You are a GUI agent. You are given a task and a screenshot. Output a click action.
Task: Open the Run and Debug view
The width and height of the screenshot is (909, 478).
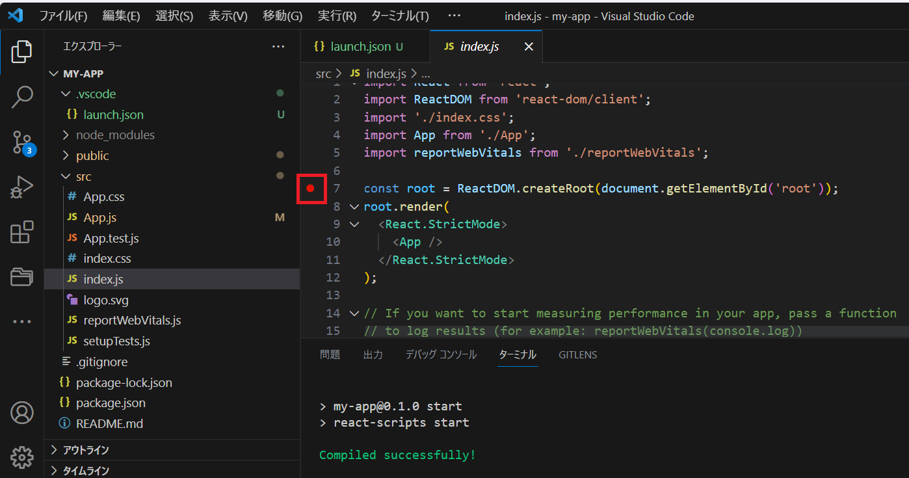tap(21, 187)
